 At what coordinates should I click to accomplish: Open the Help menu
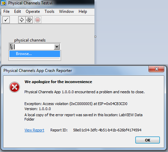pyautogui.click(x=83, y=11)
